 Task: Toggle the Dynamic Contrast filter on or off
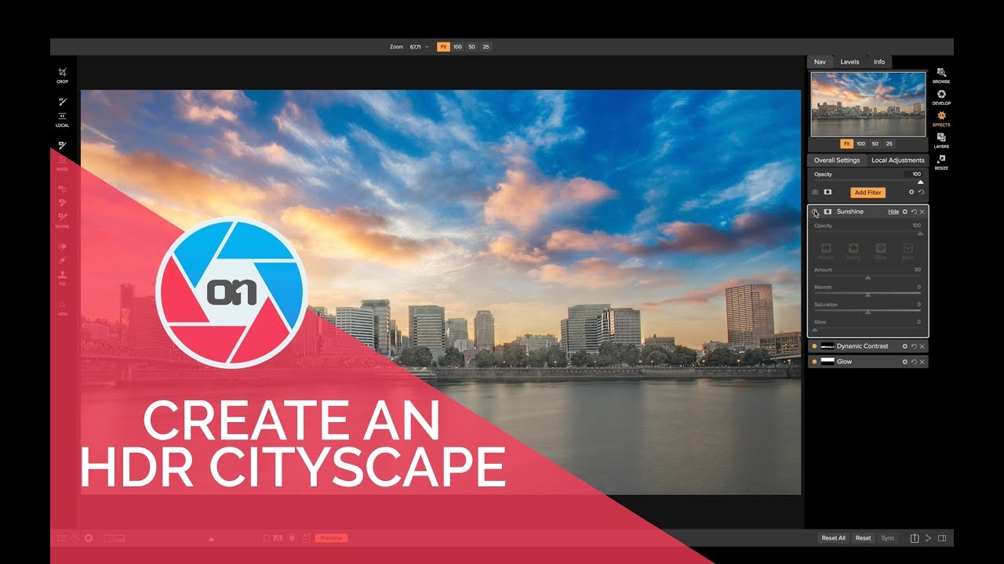(x=814, y=346)
